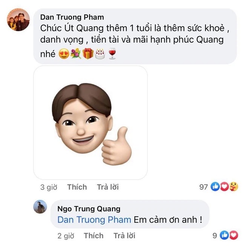Screen dimensions: 245x246
Task: Click the birthday cake emoji
Action: pos(100,54)
